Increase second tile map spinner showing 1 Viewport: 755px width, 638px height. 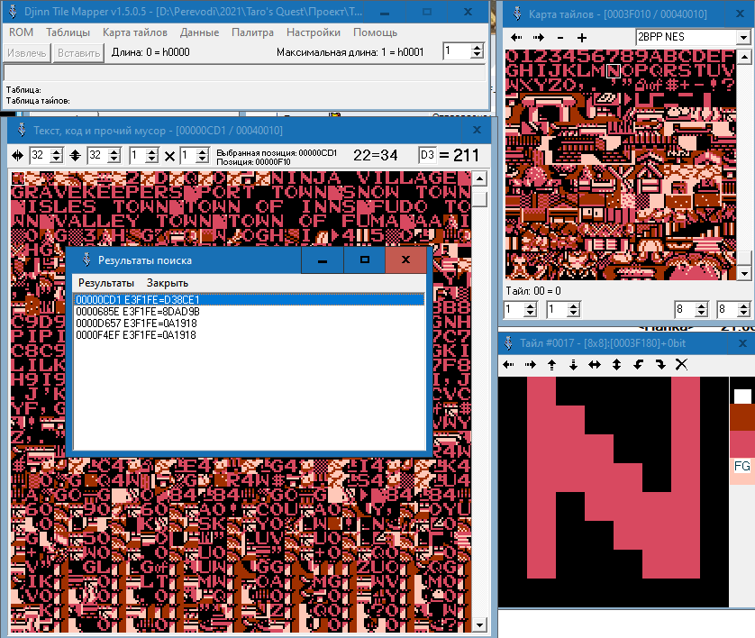point(573,305)
